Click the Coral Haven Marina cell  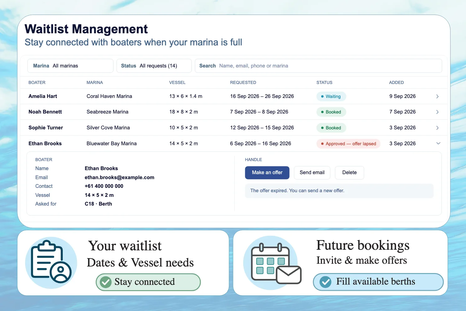tap(109, 96)
